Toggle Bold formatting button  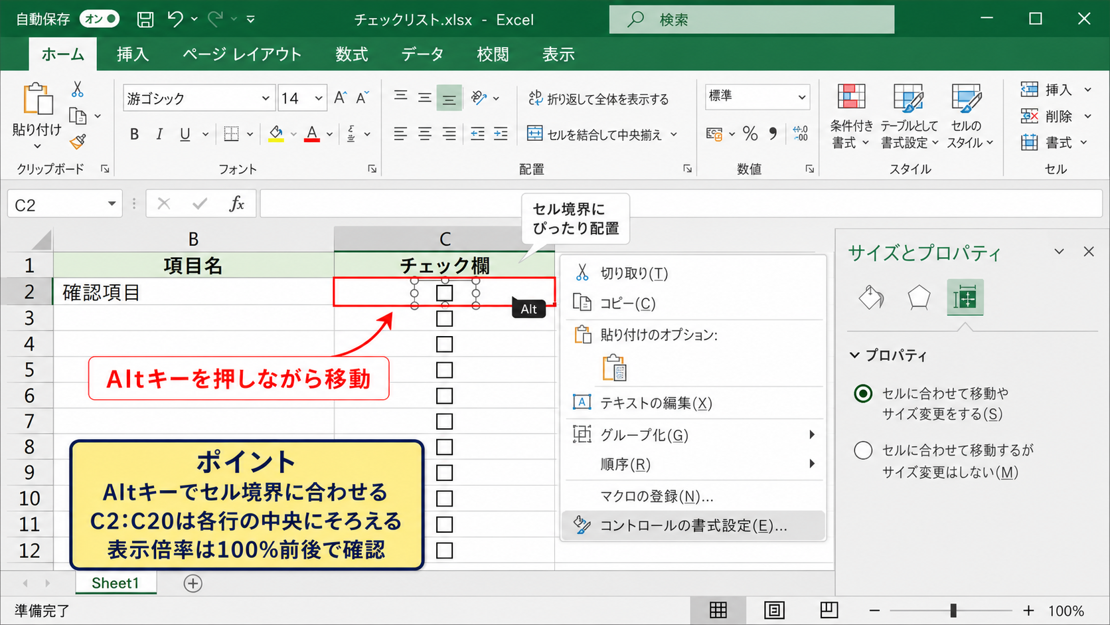tap(135, 134)
